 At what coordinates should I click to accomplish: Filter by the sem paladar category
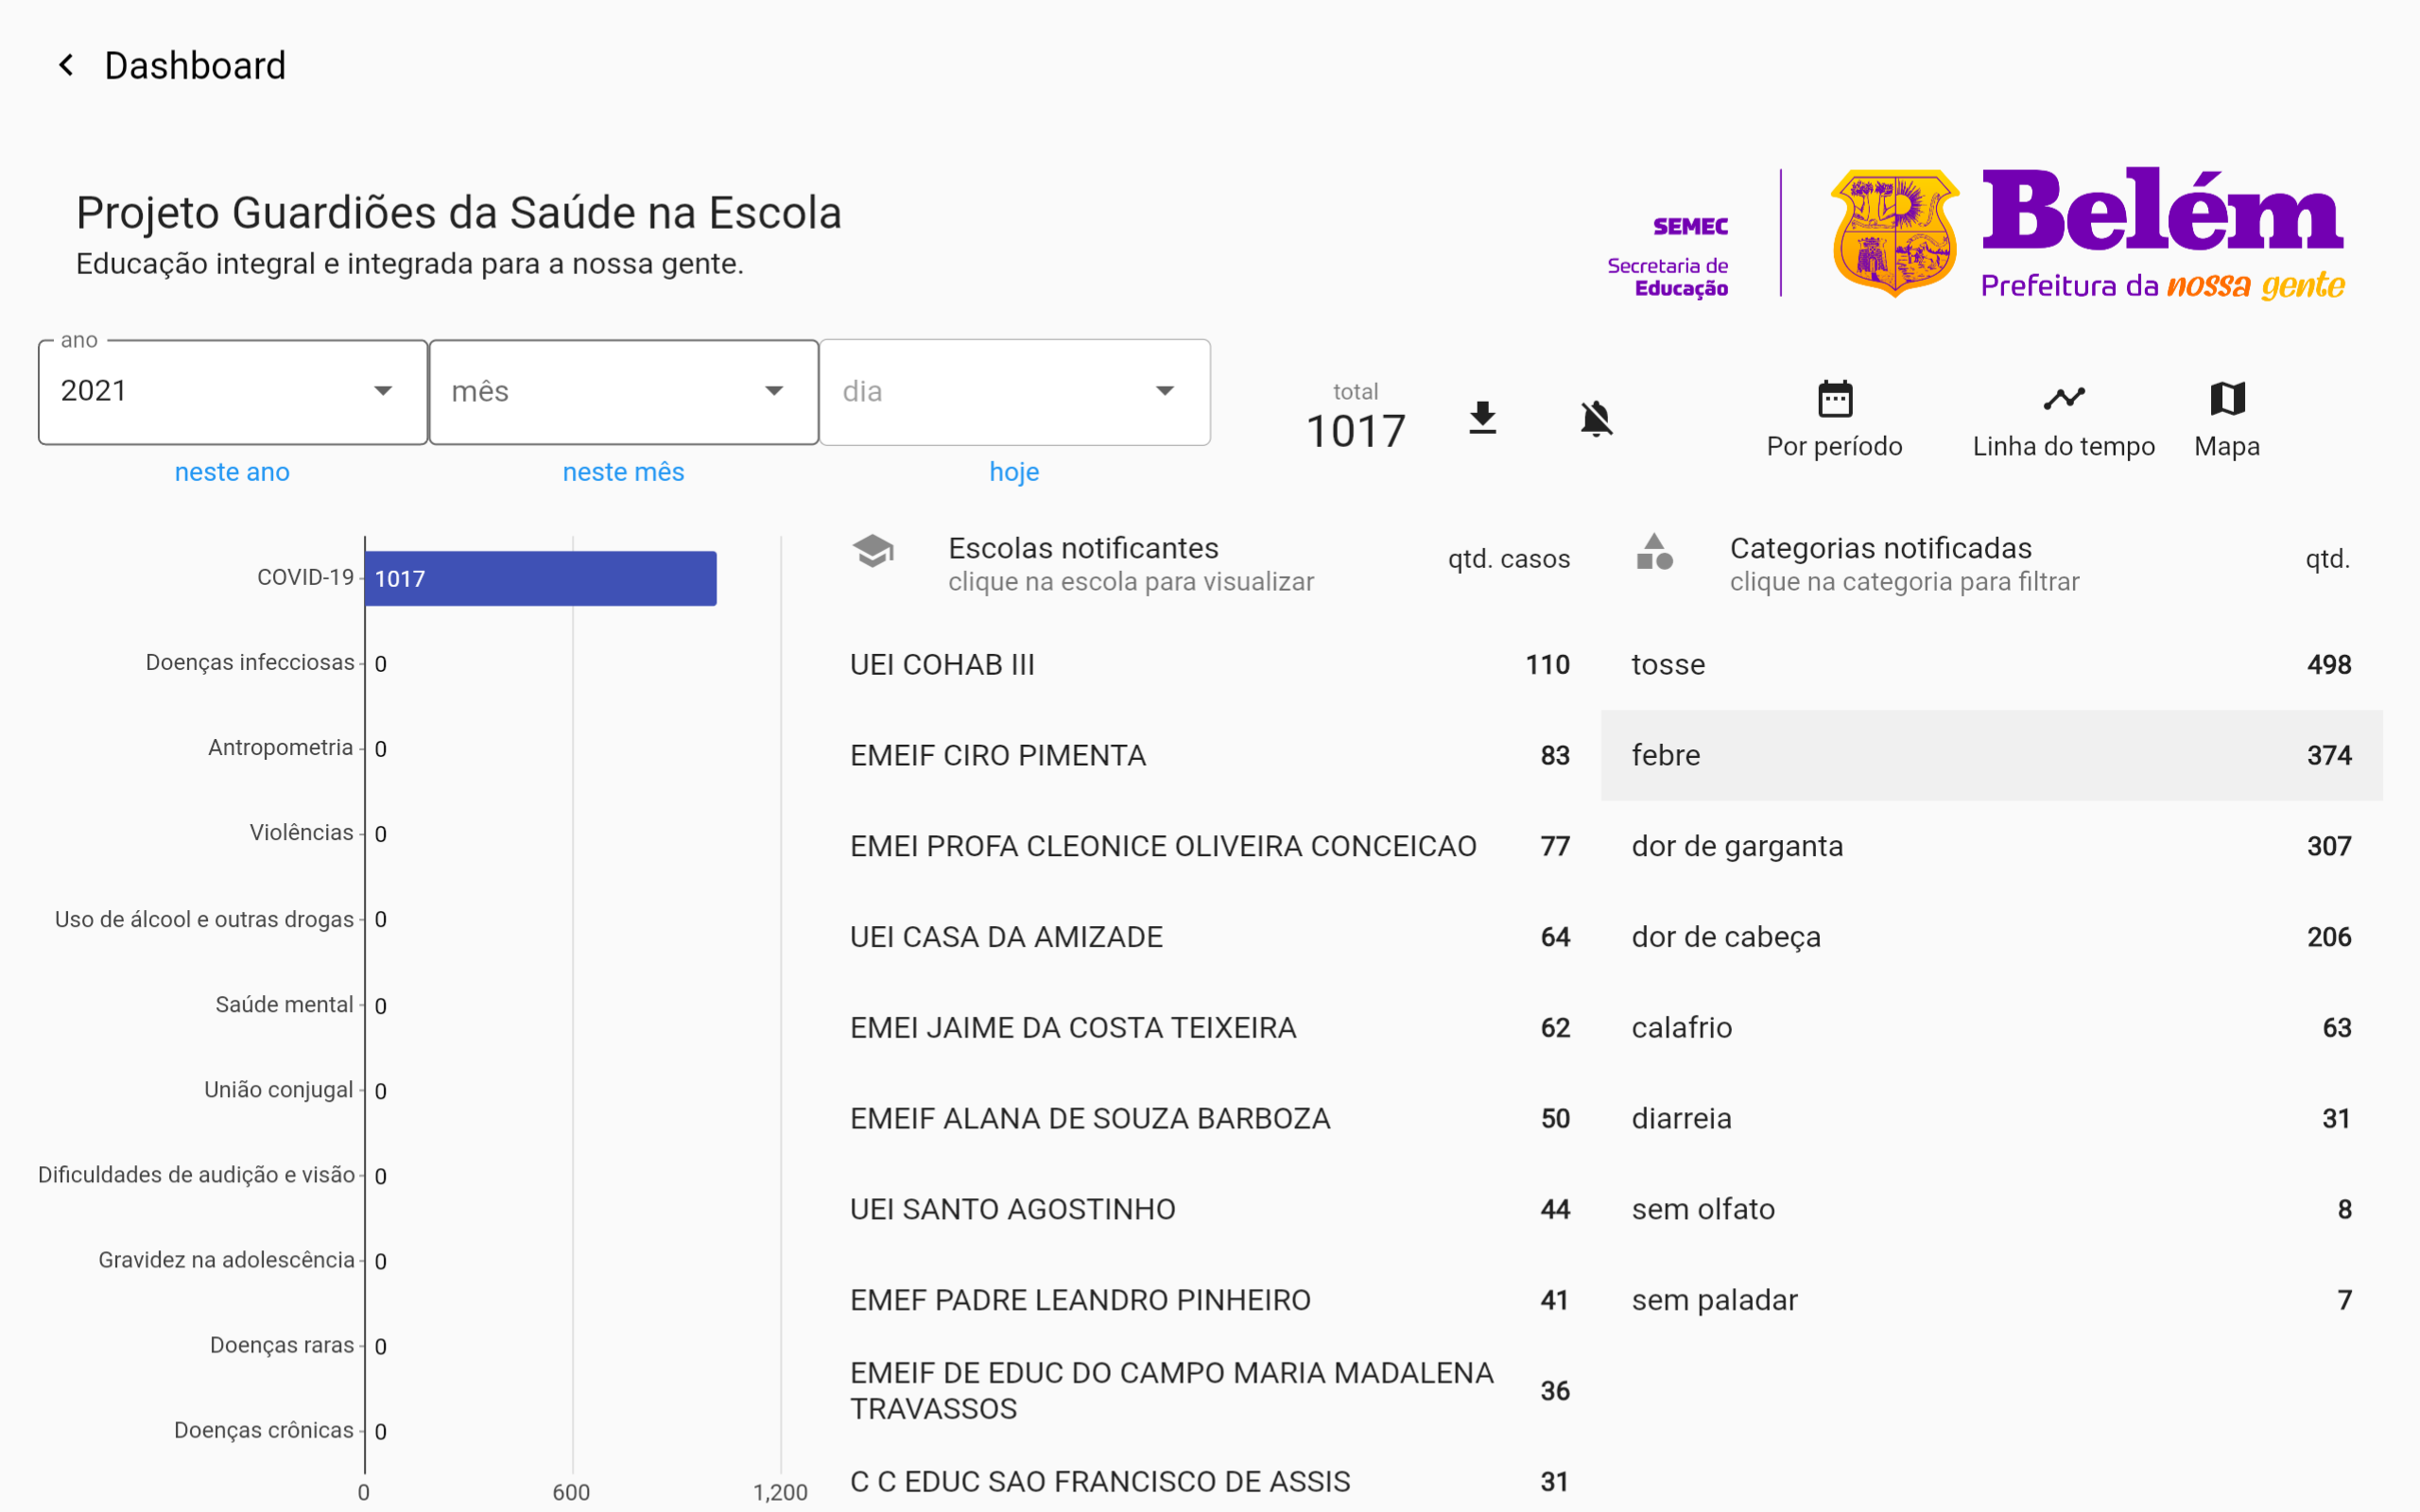tap(1991, 1300)
